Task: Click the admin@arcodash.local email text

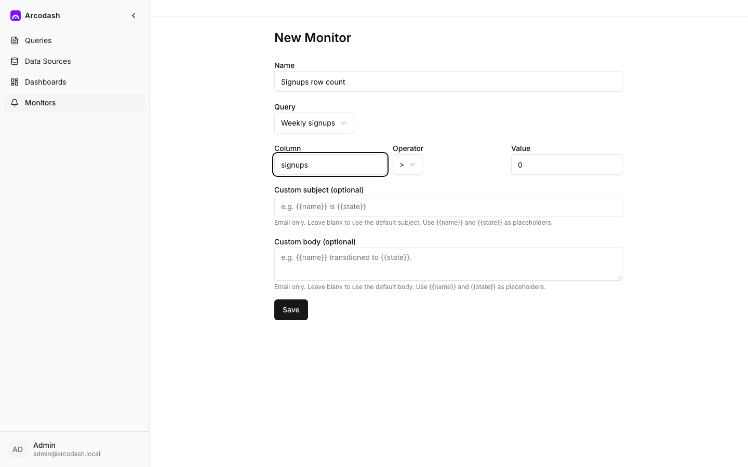Action: point(66,454)
